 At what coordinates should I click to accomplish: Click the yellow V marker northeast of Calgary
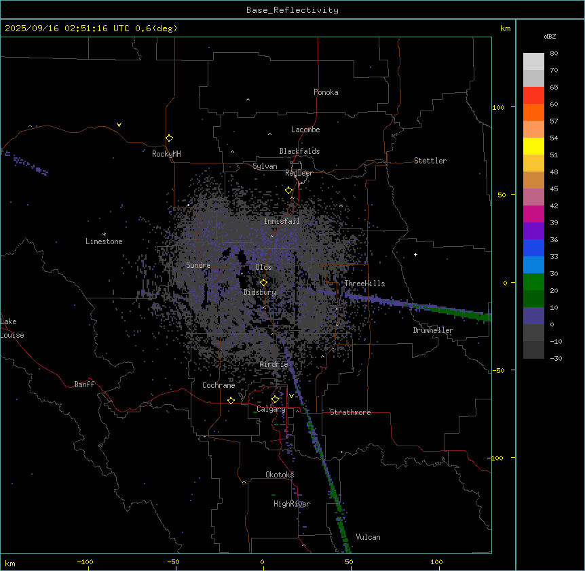pos(291,396)
